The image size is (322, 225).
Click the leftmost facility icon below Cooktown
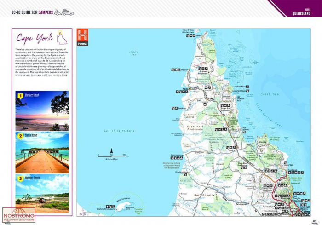pos(289,173)
